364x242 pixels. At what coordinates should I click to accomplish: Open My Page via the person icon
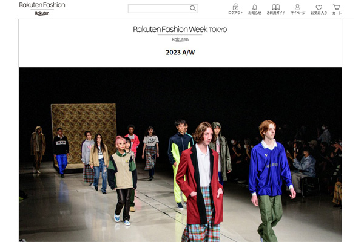pos(297,7)
